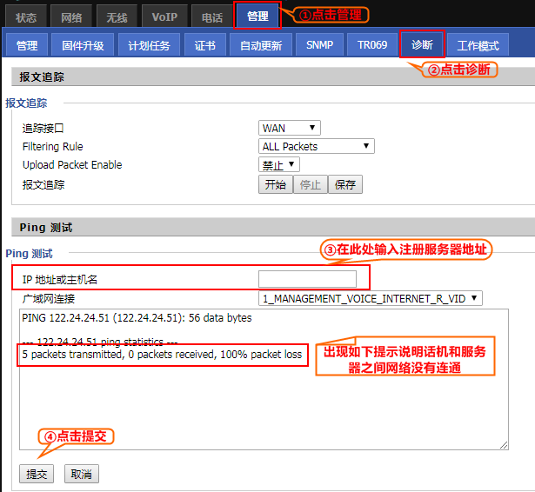Open the 无线 tab
The height and width of the screenshot is (492, 535).
coord(117,17)
